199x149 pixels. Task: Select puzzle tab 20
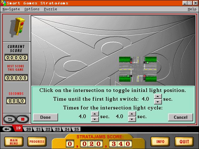click(x=28, y=129)
